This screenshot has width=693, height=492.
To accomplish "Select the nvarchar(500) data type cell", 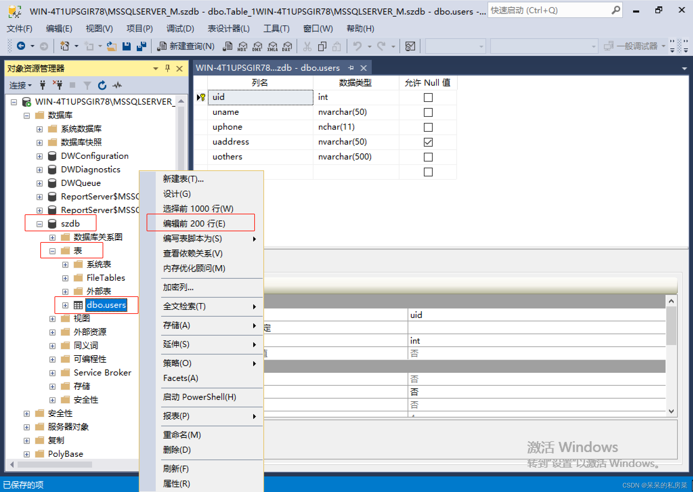I will (x=356, y=157).
